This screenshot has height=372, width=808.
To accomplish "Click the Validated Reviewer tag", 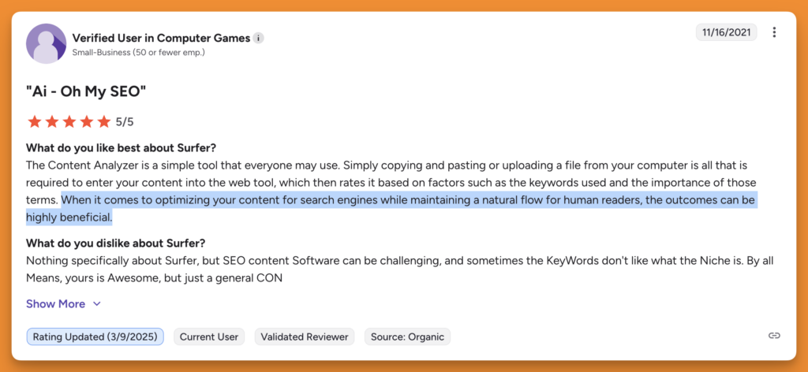I will pyautogui.click(x=304, y=337).
